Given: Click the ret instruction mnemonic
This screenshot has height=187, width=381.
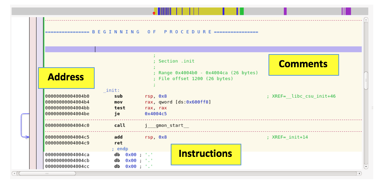Looking at the screenshot, I should [x=118, y=143].
